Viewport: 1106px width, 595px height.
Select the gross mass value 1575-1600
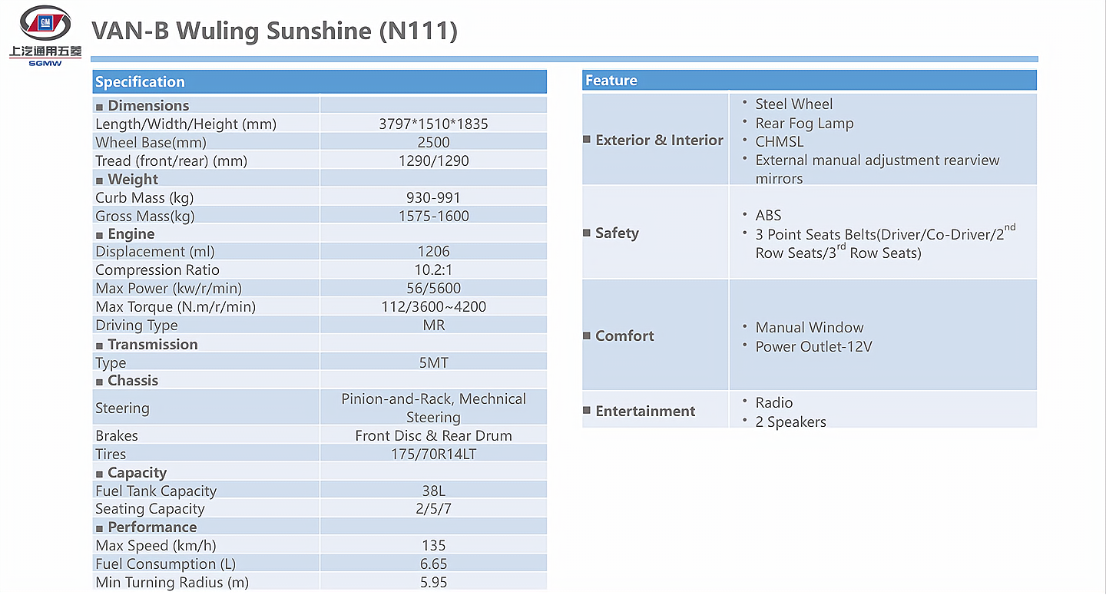434,216
